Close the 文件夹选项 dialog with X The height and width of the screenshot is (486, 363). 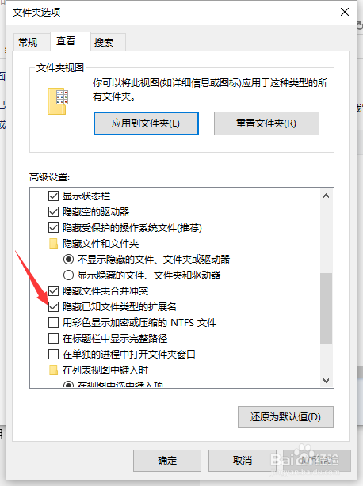coord(345,12)
